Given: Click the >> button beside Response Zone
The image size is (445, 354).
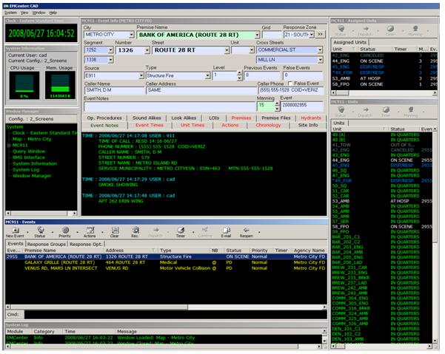Looking at the screenshot, I should pyautogui.click(x=320, y=34).
